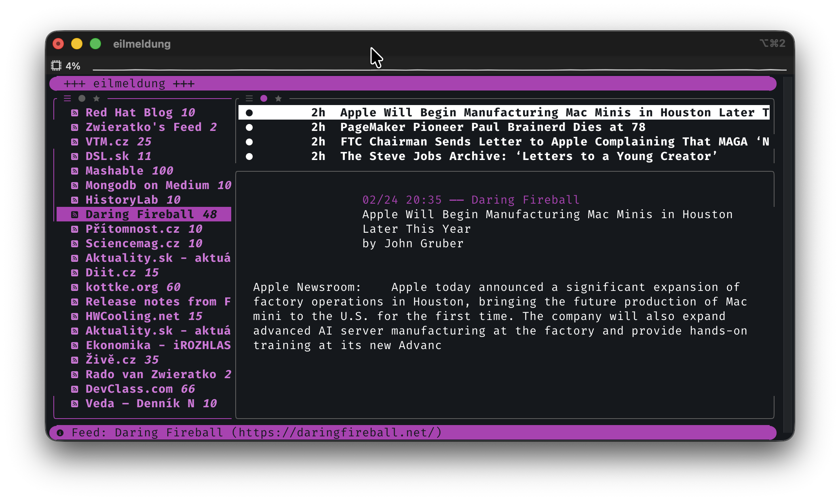Screen dimensions: 840x501
Task: Click the unread count 100 beside Mashable
Action: pyautogui.click(x=163, y=171)
